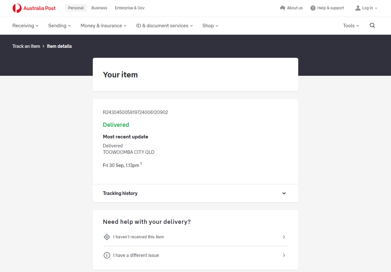Expand the Sending menu

point(59,26)
